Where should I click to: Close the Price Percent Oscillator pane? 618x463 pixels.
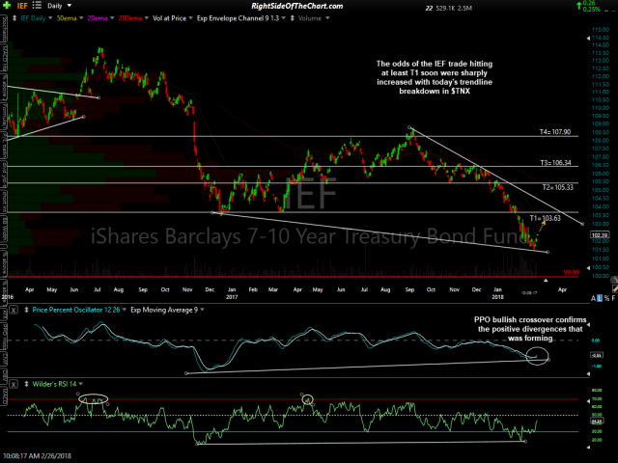(14, 311)
